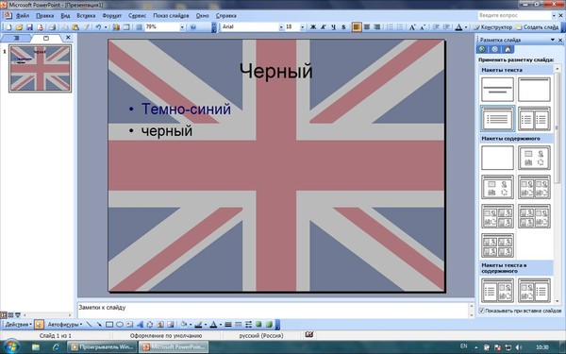Screen dimensions: 566x354
Task: Open the 'Формат' menu
Action: coord(111,16)
